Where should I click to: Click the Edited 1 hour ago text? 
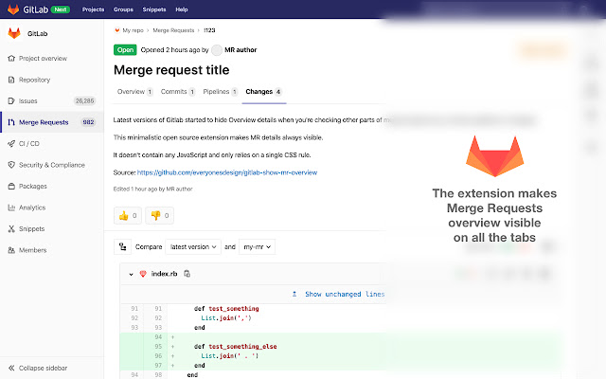[152, 189]
